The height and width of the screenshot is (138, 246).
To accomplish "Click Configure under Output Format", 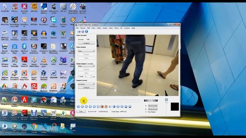I will pyautogui.click(x=86, y=88).
